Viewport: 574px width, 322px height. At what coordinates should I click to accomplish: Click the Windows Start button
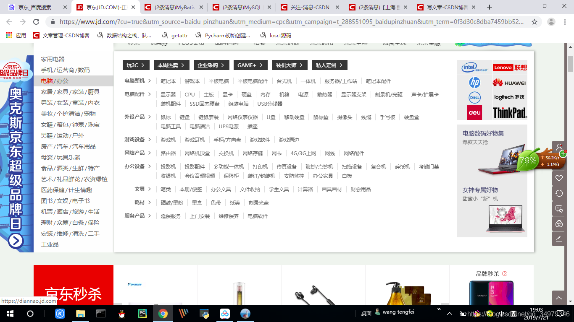click(10, 314)
